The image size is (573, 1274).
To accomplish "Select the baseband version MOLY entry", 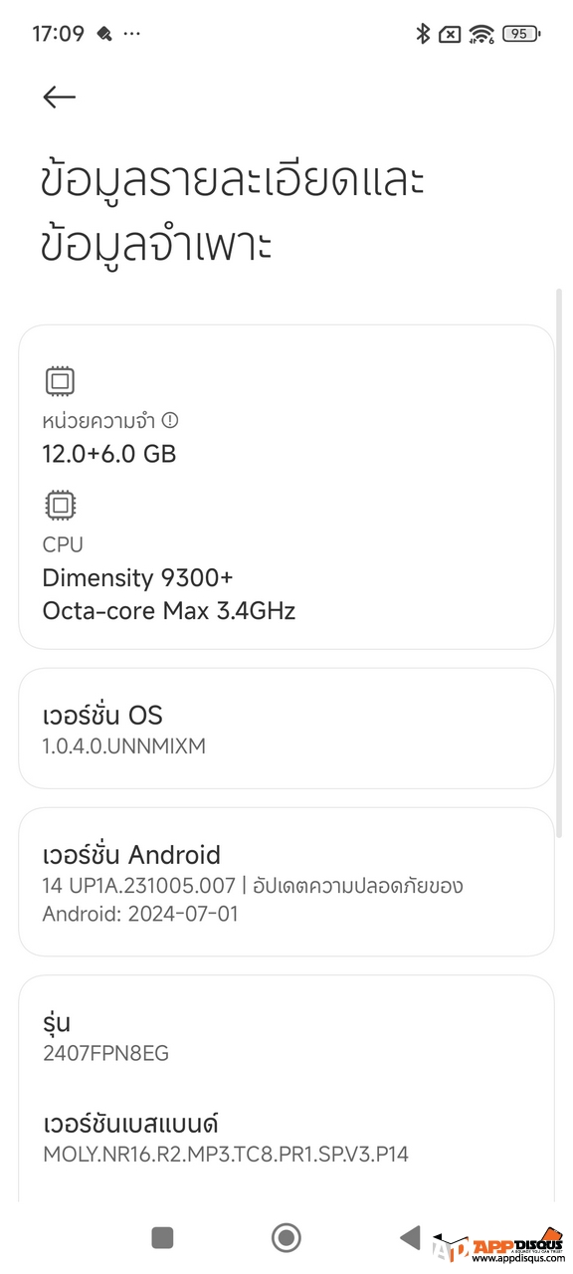I will [286, 1139].
